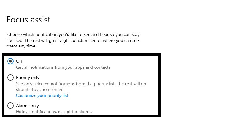Image resolution: width=241 pixels, height=119 pixels.
Task: Click 'See only selected notifications' description line
Action: click(x=81, y=84)
